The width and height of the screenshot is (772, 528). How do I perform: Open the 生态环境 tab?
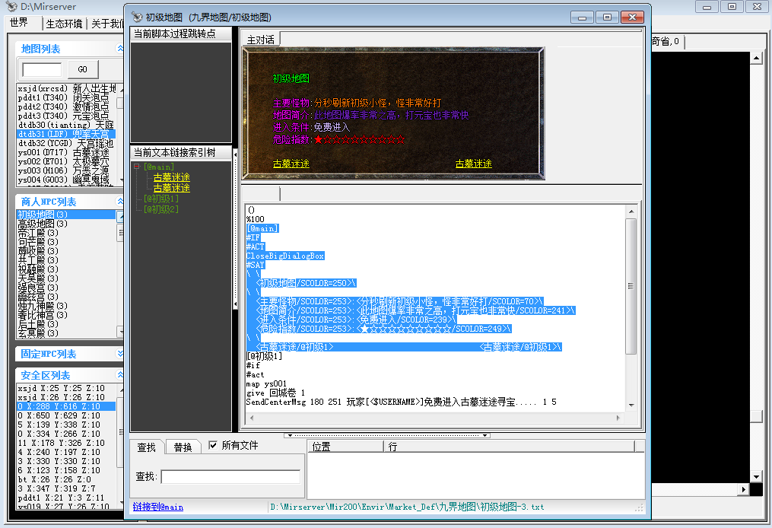pos(64,24)
